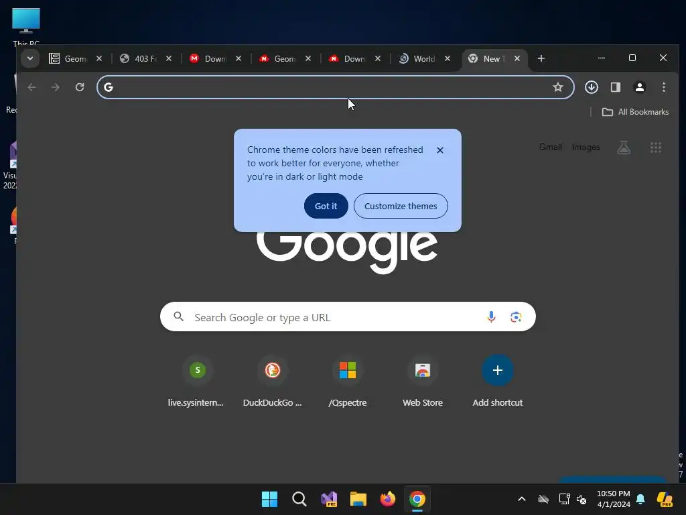Open File Explorer from taskbar

pos(358,499)
